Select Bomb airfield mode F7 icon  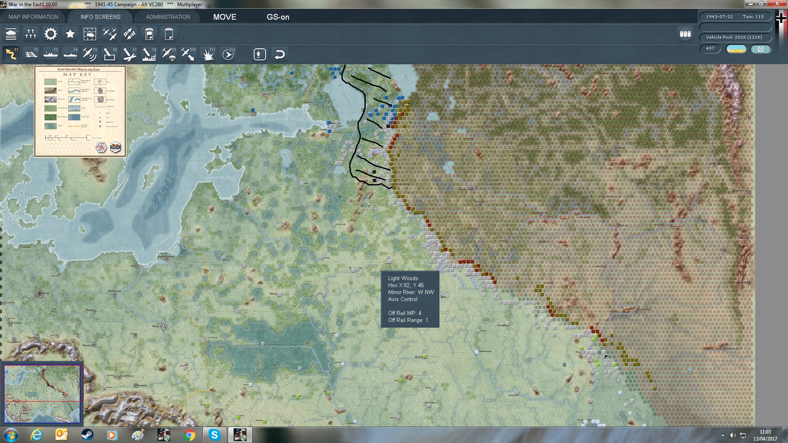coord(129,54)
